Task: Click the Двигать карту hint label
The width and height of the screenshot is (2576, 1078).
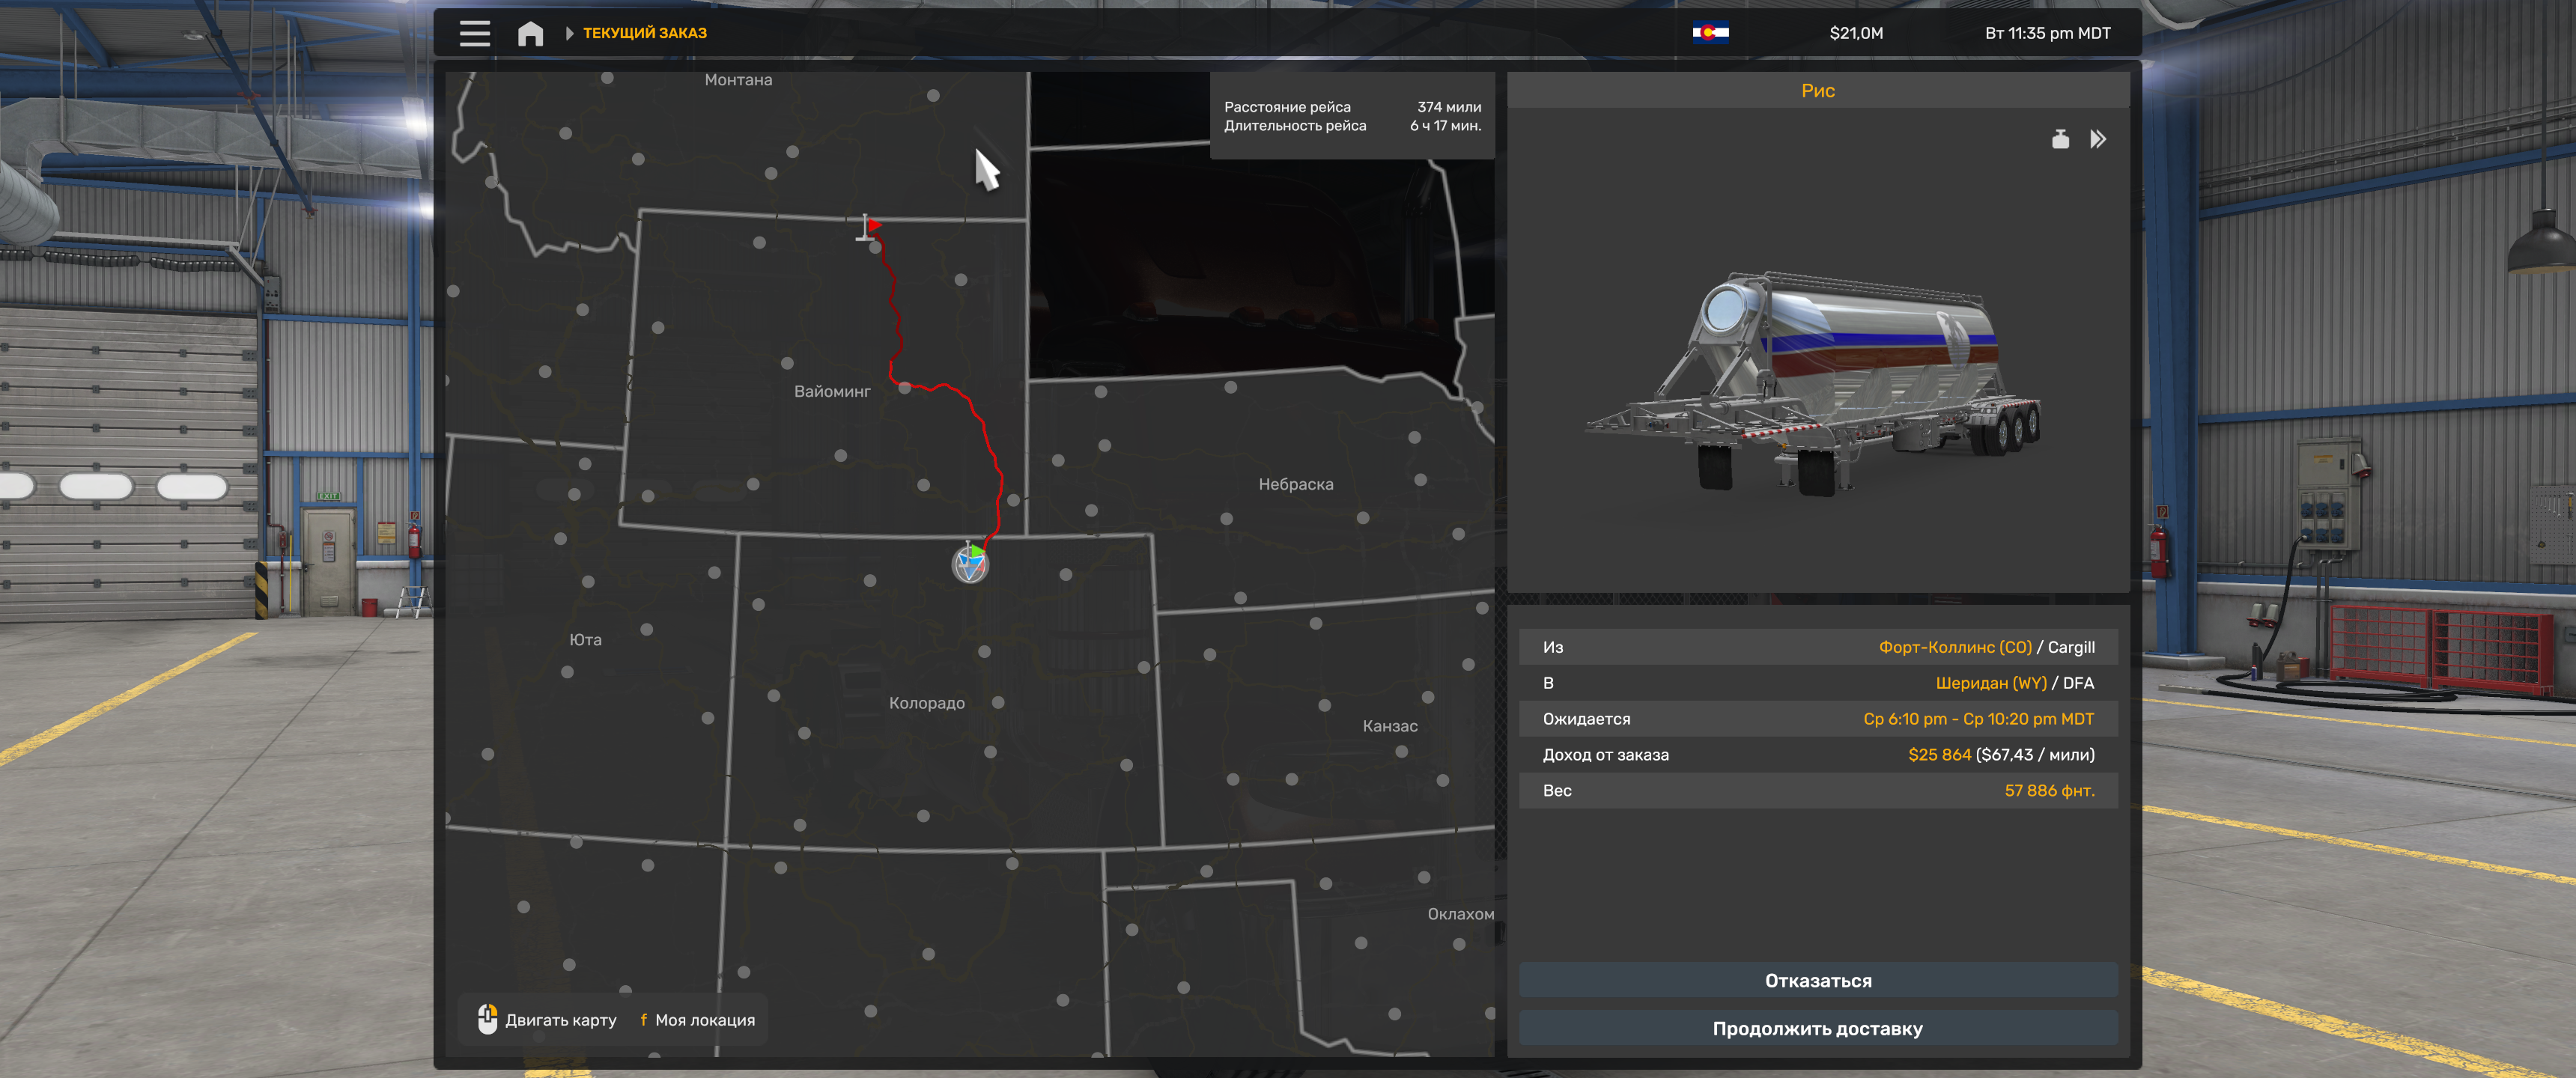Action: point(561,1020)
